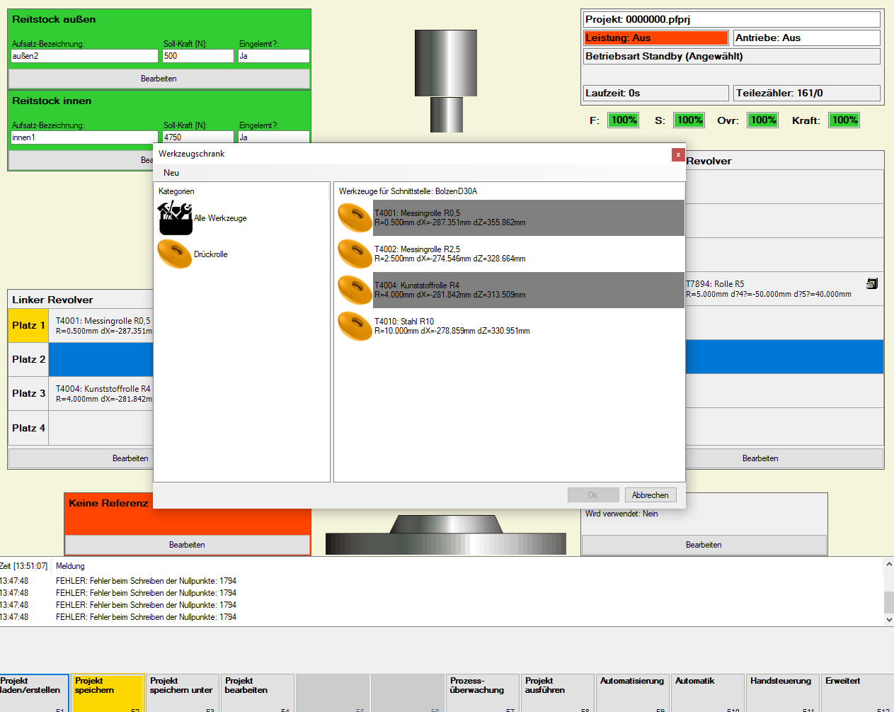
Task: Open the Prozessüberwachung function key tab
Action: click(x=481, y=691)
